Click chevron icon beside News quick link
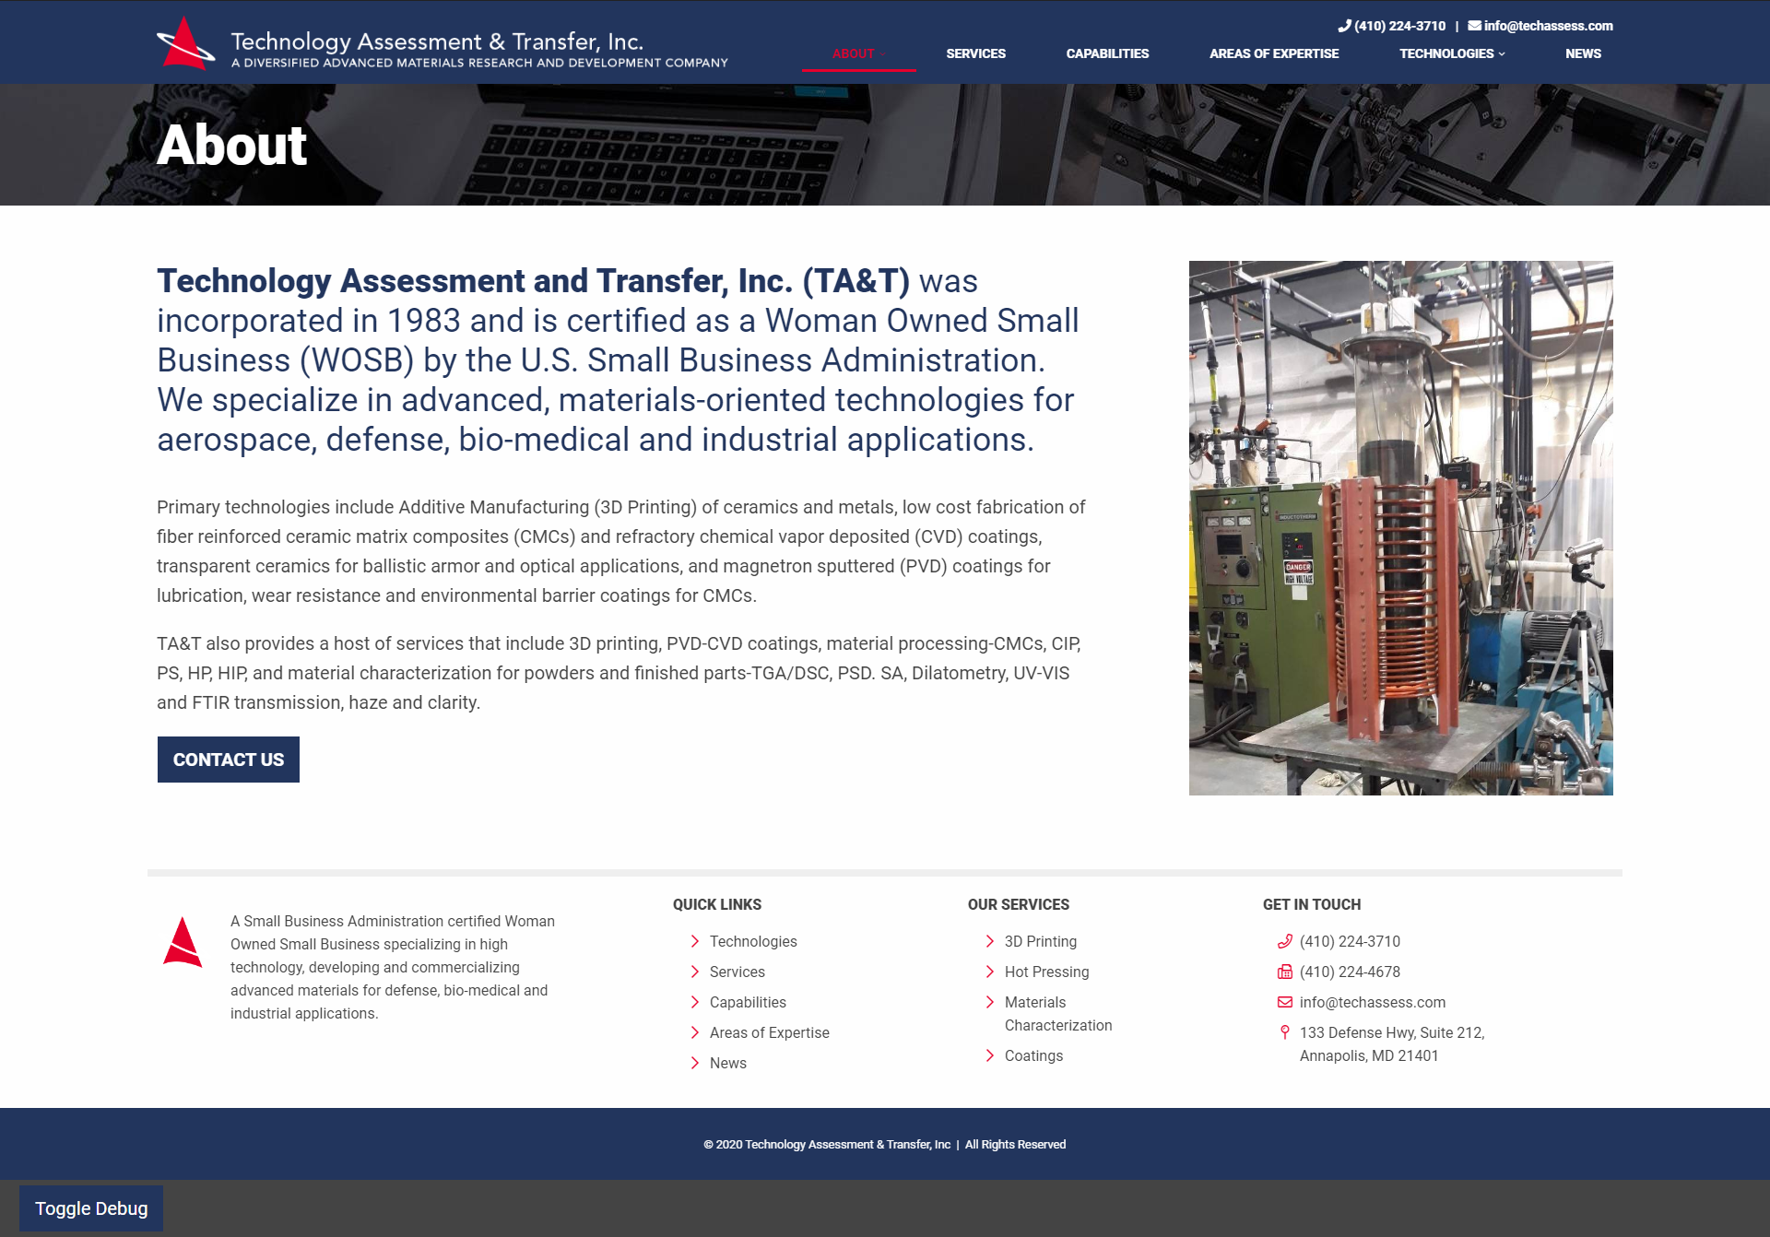The height and width of the screenshot is (1237, 1770). (695, 1063)
